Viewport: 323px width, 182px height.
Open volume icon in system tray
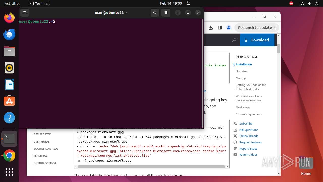coord(309,3)
